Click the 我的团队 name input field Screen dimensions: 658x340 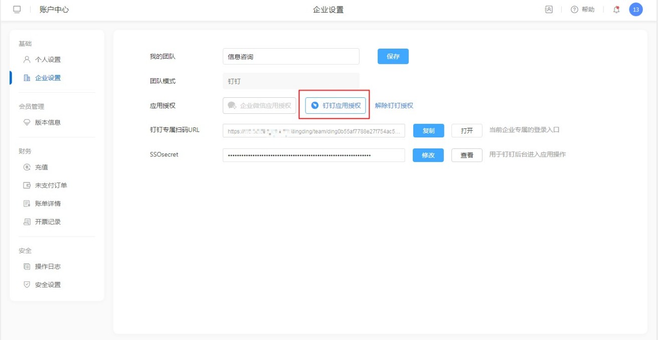click(x=291, y=57)
